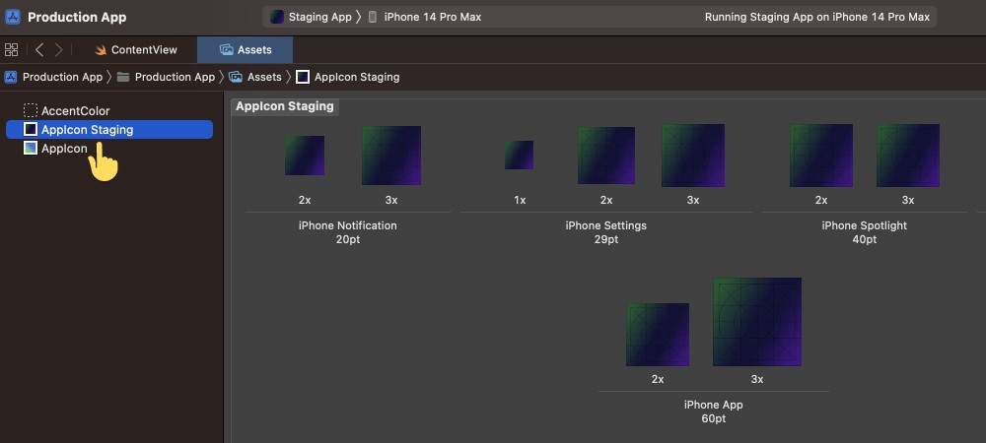Image resolution: width=986 pixels, height=443 pixels.
Task: Click the Swift icon on ContentView tab
Action: [100, 50]
